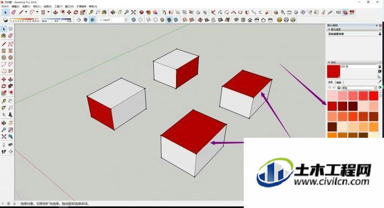384x208 pixels.
Task: Choose the Tape Measure tool in left toolbox
Action: [x=3, y=101]
